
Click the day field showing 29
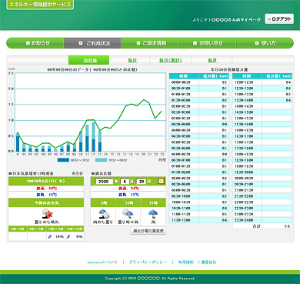coord(141,181)
